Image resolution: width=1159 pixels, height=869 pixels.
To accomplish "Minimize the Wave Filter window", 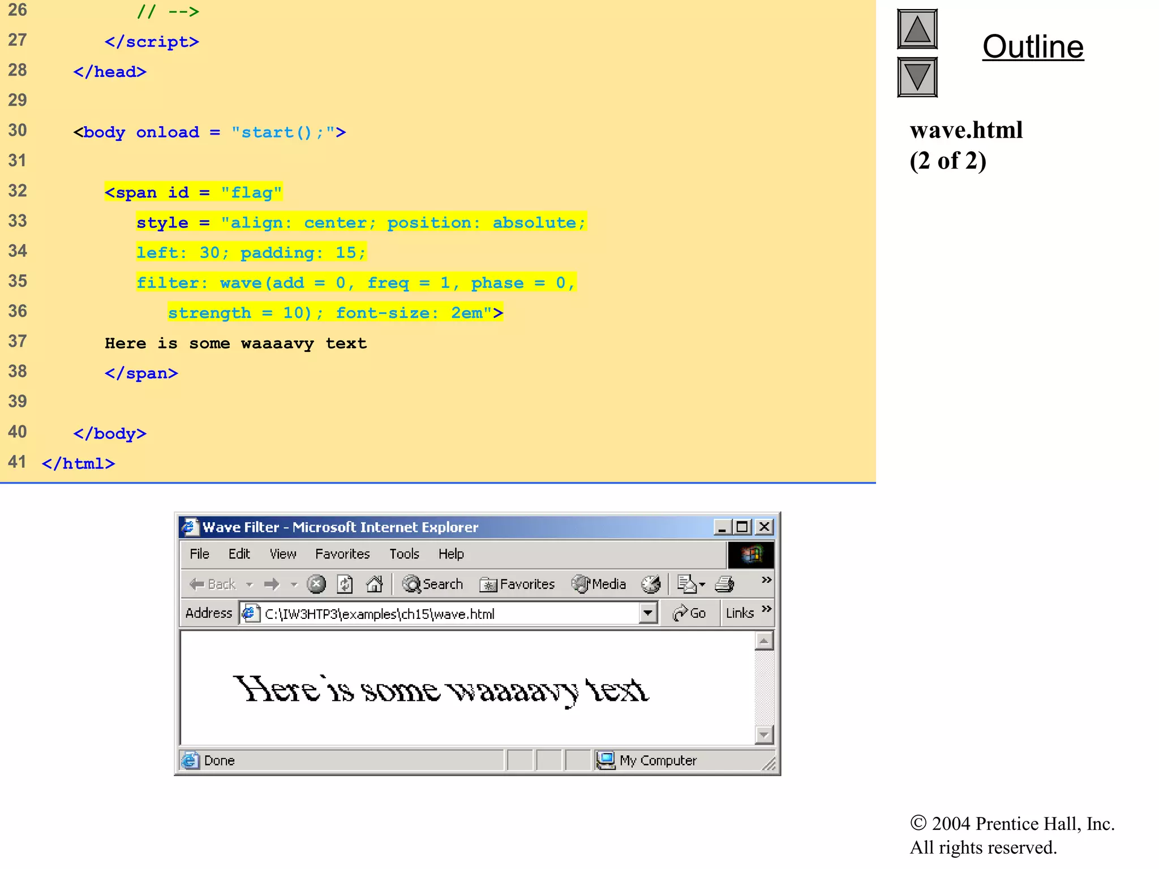I will coord(722,527).
